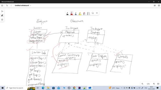The image size is (161, 90).
Task: Zoom in on the canvas
Action: [x=154, y=84]
